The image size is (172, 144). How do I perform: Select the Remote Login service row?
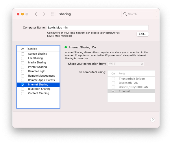point(38,71)
